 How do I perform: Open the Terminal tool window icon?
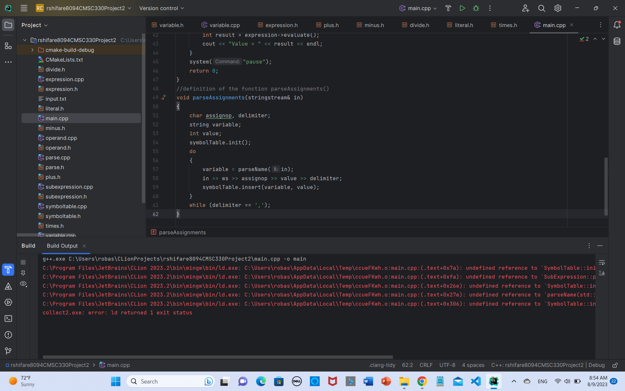point(8,319)
